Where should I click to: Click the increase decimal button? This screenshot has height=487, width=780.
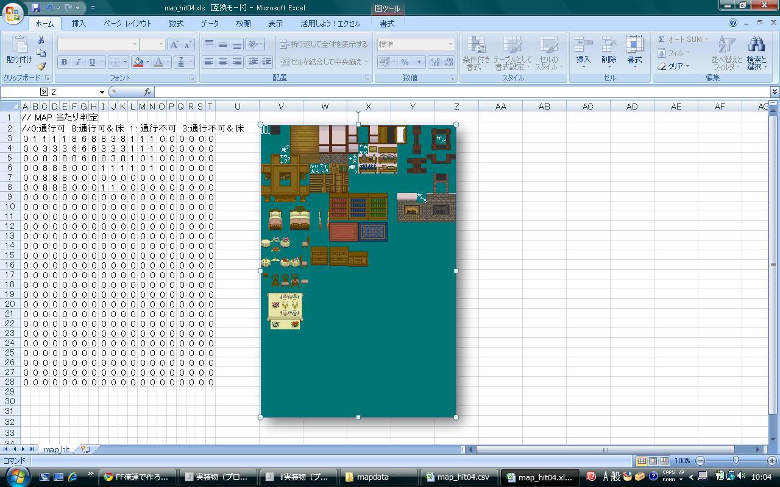click(435, 62)
